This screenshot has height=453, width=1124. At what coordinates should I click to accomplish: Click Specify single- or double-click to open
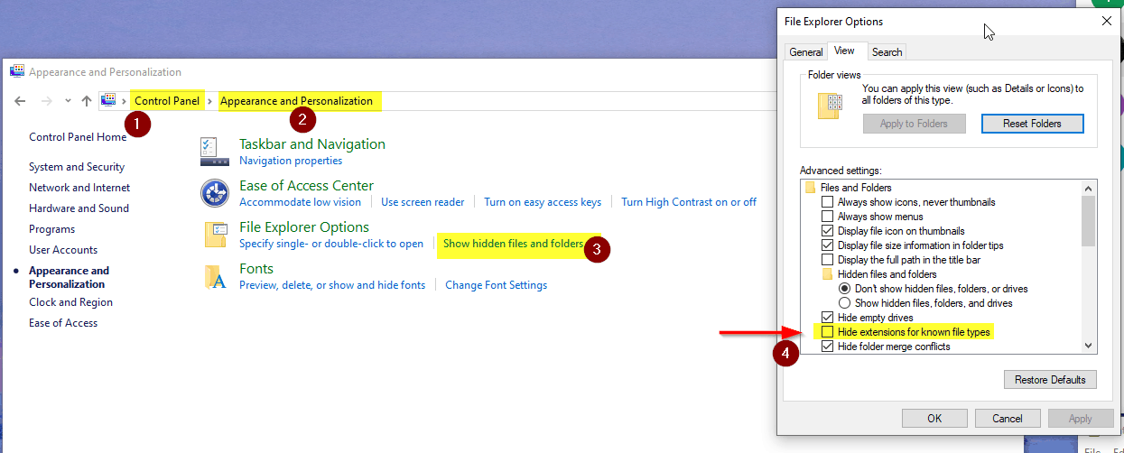pyautogui.click(x=331, y=244)
